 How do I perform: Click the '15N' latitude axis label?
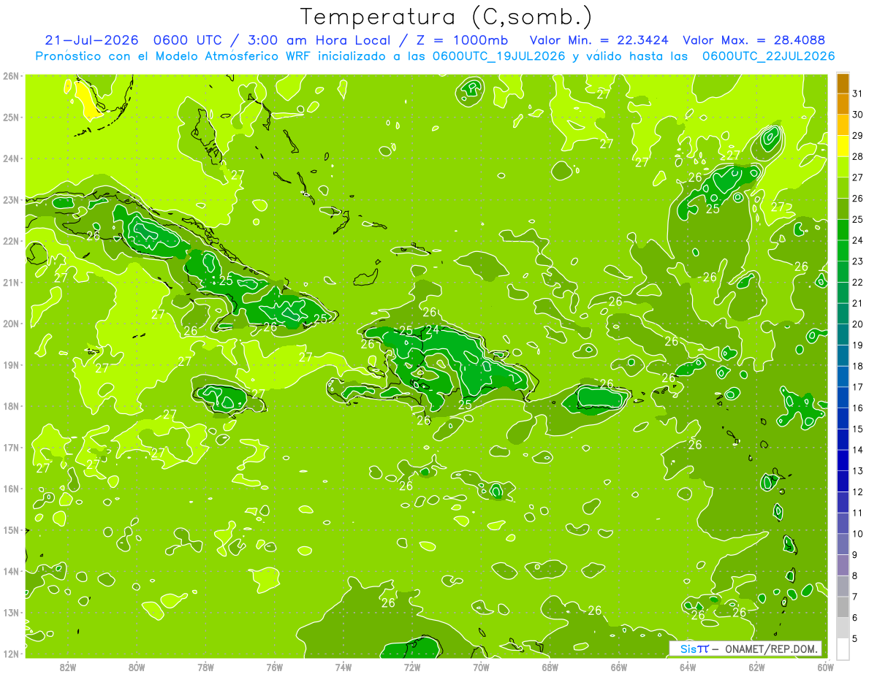[x=11, y=529]
